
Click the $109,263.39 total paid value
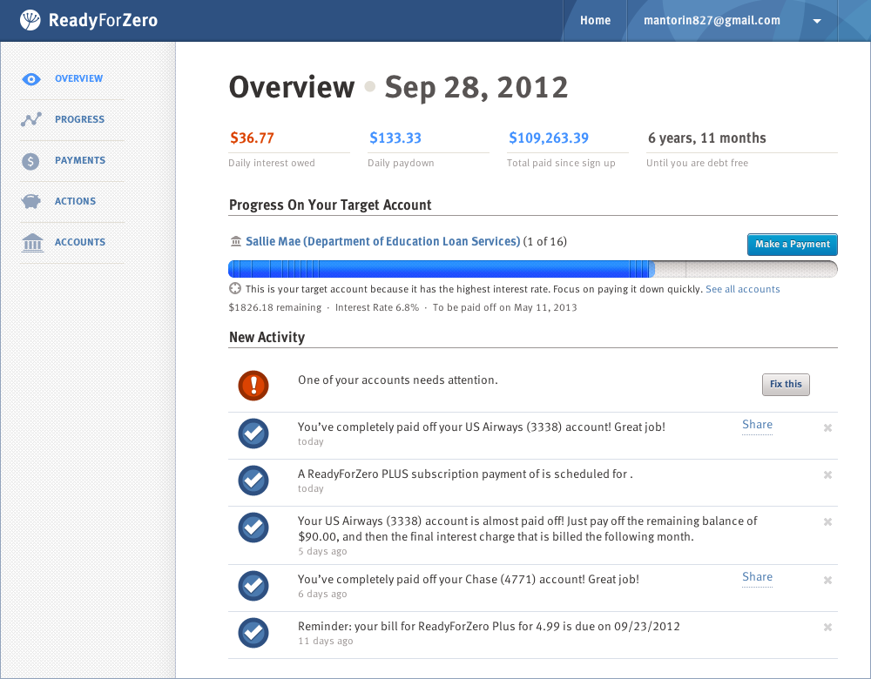click(549, 138)
